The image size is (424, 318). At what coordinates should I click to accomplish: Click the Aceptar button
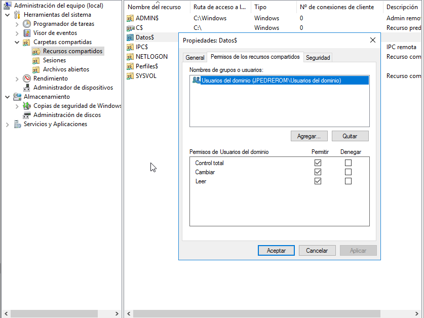[x=276, y=250]
